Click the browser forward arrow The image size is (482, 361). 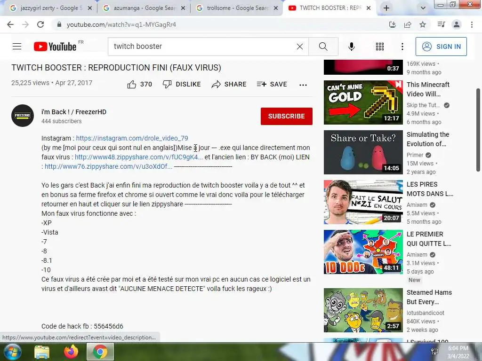(25, 24)
